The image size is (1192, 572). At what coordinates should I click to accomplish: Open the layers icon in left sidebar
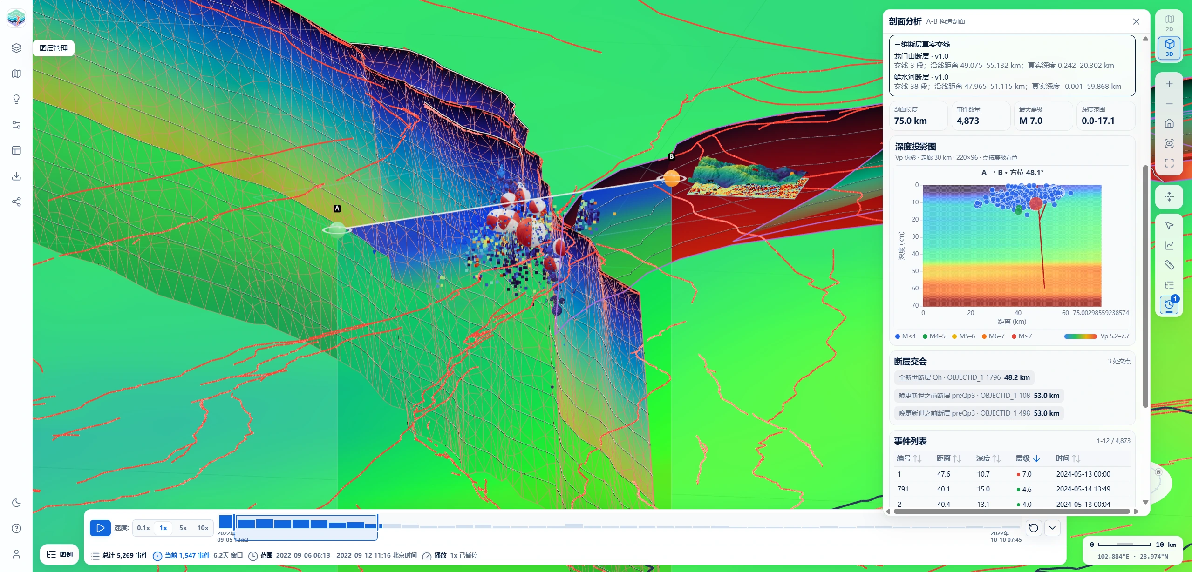point(16,48)
